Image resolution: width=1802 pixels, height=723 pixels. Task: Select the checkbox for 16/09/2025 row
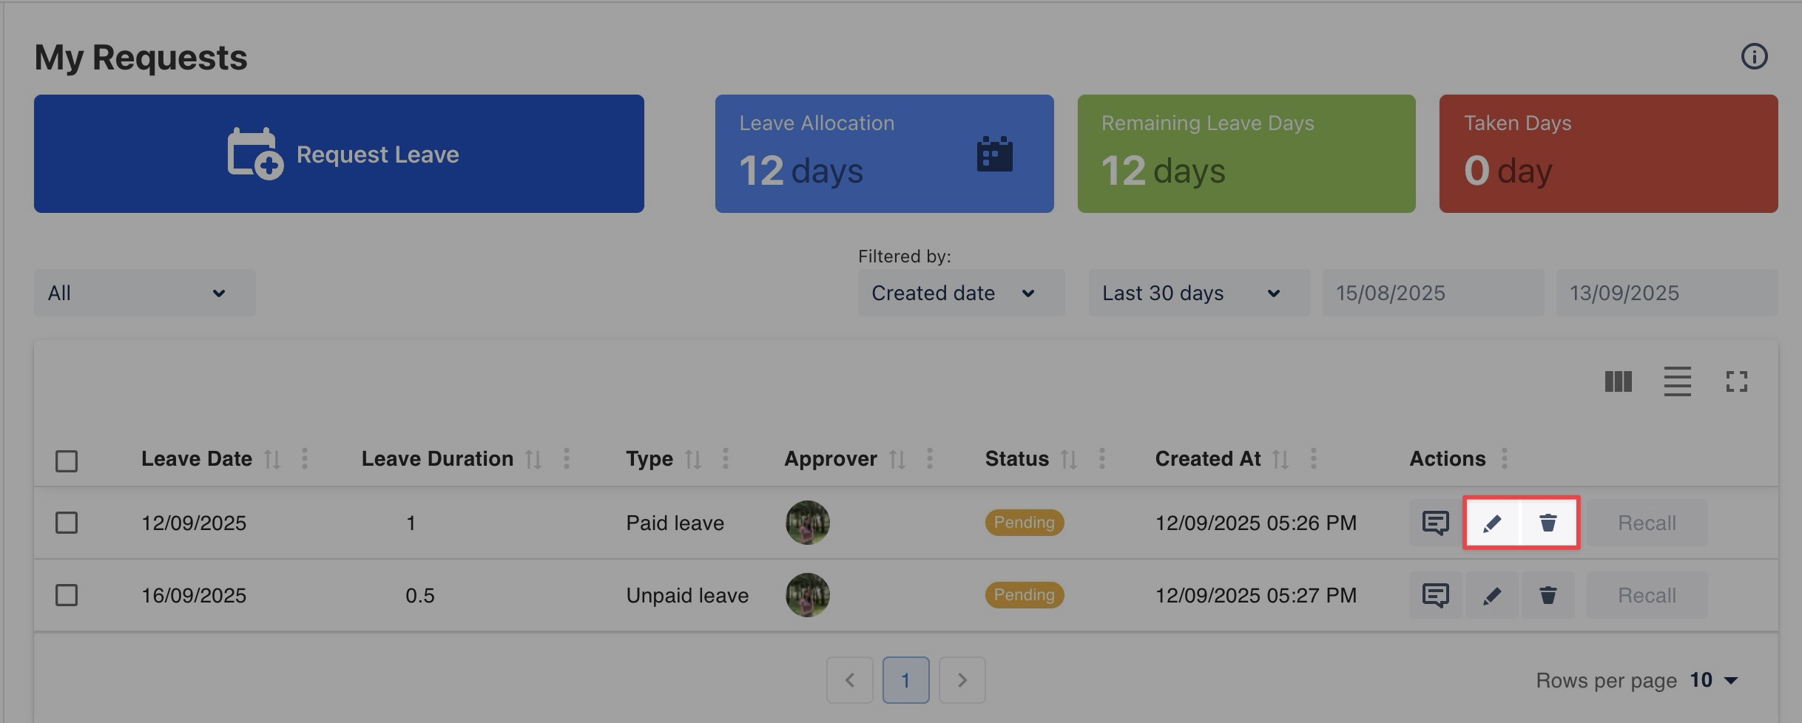(x=67, y=595)
